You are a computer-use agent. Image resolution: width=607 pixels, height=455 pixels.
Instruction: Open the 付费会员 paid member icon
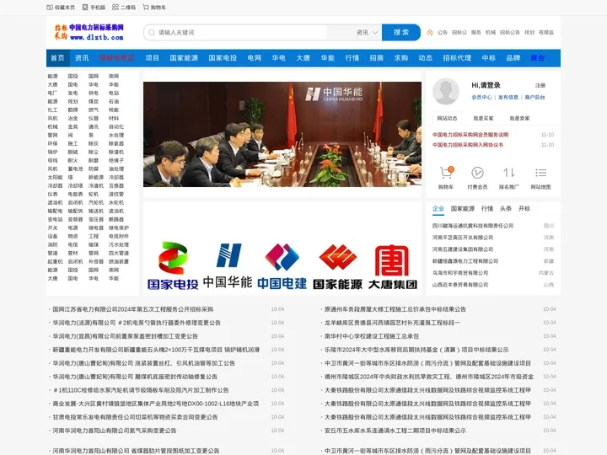[477, 173]
